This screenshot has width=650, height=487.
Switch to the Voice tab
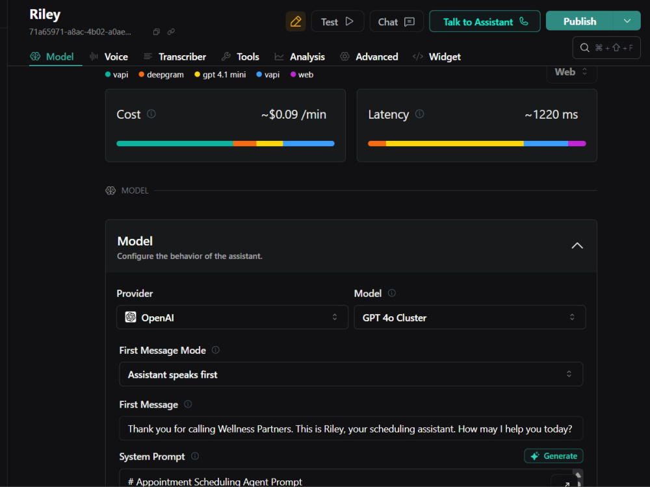pos(109,56)
